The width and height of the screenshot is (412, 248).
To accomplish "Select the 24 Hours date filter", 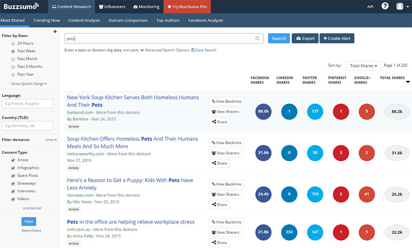I will coord(13,43).
